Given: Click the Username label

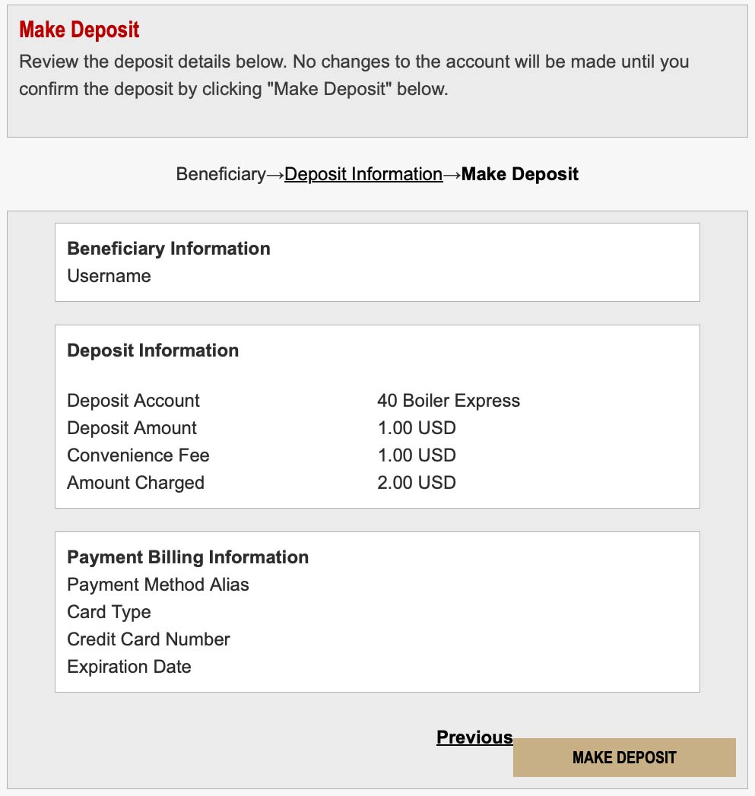Looking at the screenshot, I should pos(108,276).
